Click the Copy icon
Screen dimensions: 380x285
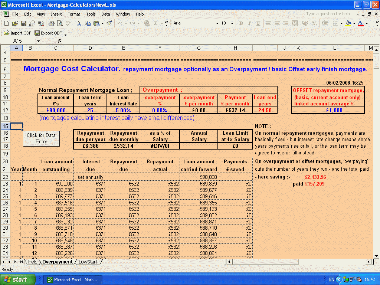coord(87,23)
